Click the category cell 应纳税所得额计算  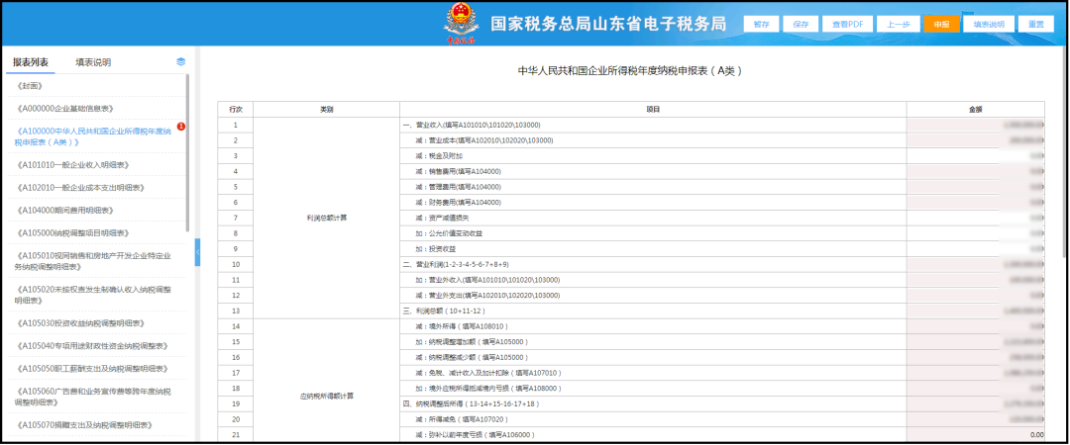coord(326,396)
